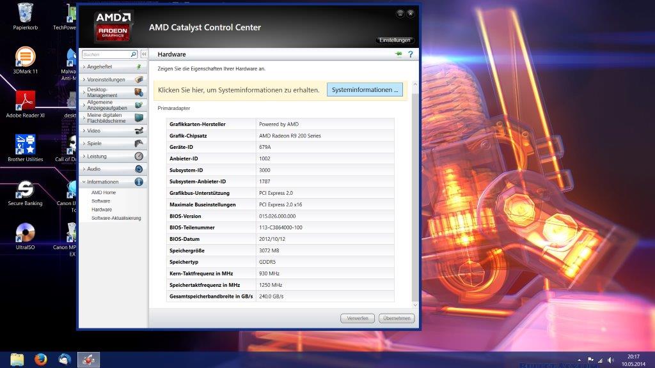Click the Voreinstellungen icon in sidebar
This screenshot has width=655, height=368.
(x=139, y=79)
